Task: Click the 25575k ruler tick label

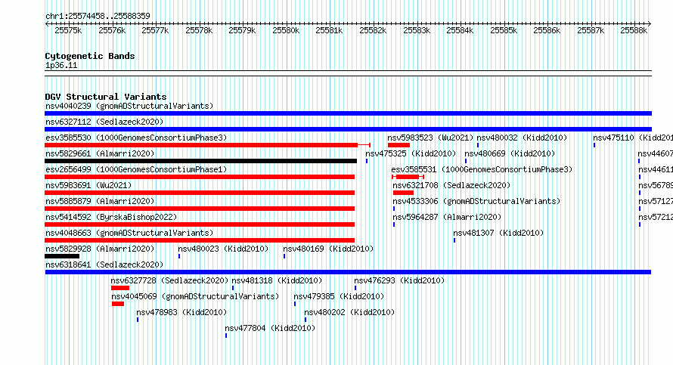Action: point(68,31)
